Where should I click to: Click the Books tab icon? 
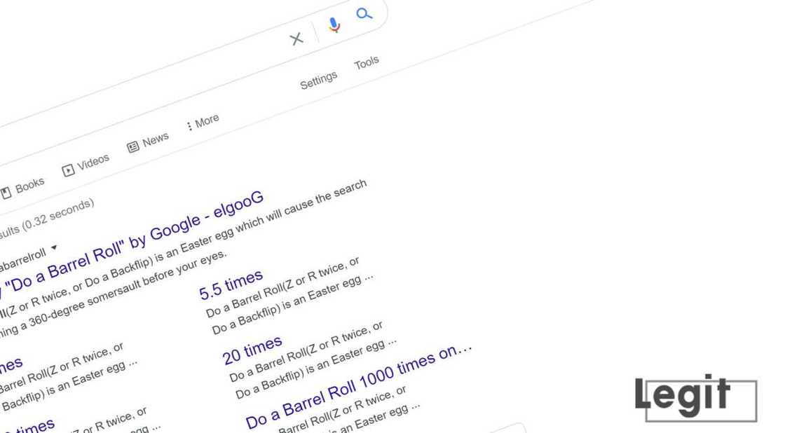point(6,192)
